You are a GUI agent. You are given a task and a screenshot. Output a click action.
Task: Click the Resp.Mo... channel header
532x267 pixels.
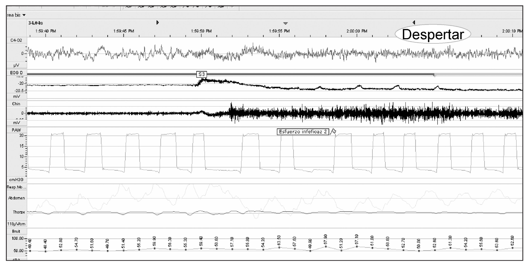coord(16,187)
